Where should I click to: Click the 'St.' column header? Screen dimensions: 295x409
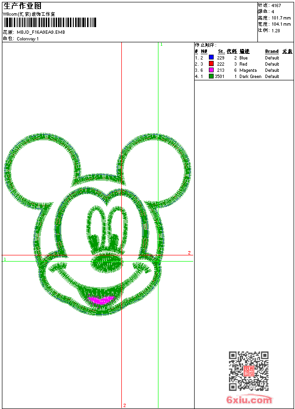tap(221, 51)
